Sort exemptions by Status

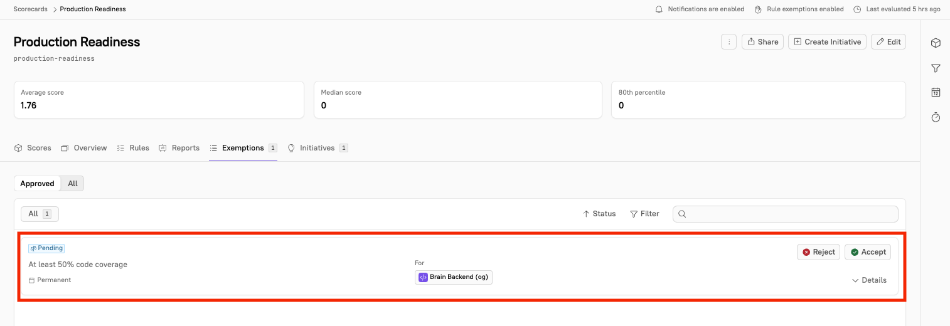[x=599, y=214]
